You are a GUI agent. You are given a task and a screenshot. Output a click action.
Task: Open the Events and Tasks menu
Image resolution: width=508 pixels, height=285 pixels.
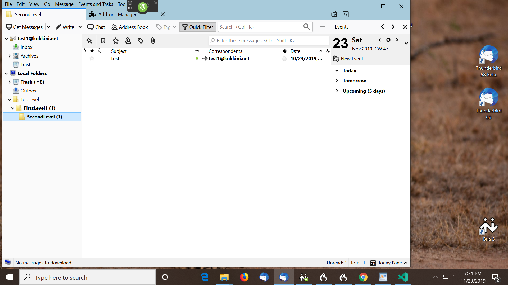click(x=96, y=4)
